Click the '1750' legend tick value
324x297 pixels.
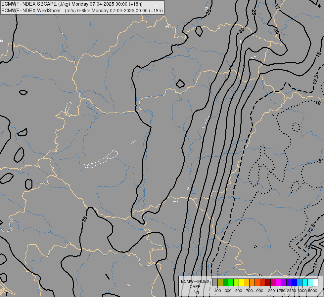281,291
